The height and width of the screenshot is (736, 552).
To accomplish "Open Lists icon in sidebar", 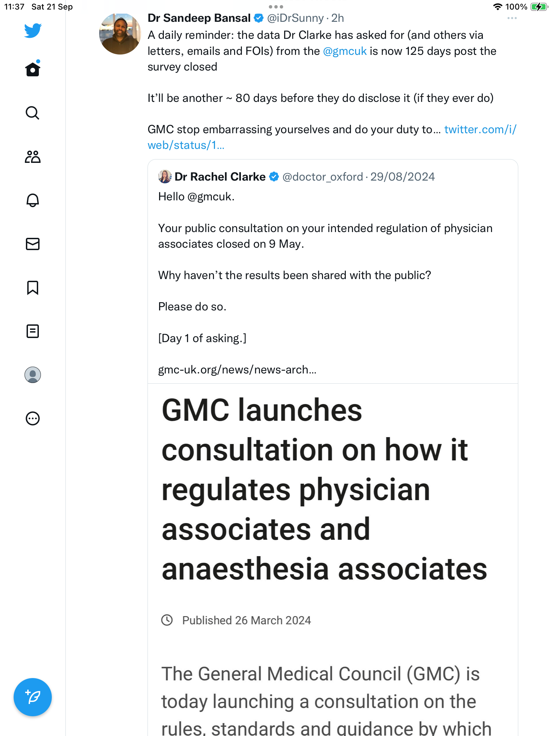I will (x=33, y=331).
